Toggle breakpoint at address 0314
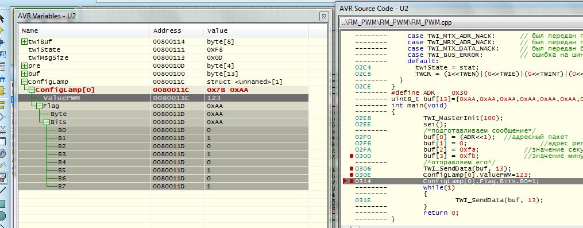The image size is (583, 228). click(352, 181)
